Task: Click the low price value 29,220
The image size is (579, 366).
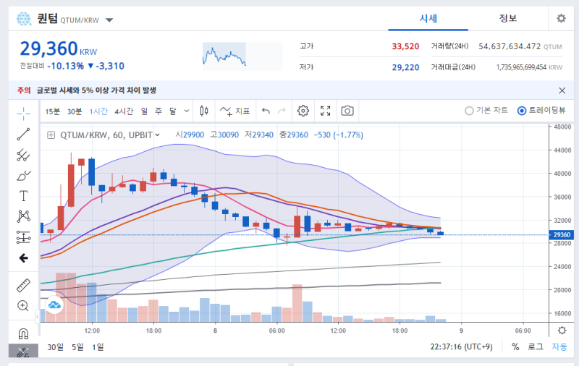Action: 405,67
